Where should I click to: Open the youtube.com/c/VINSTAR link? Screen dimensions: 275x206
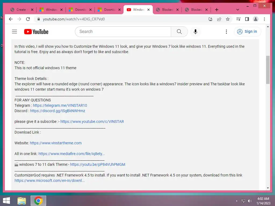tap(92, 122)
